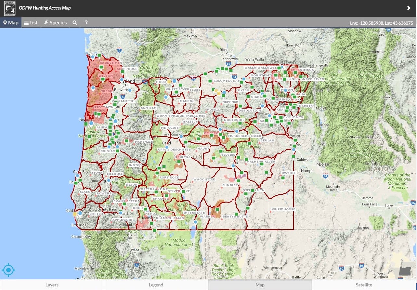Image resolution: width=417 pixels, height=290 pixels.
Task: Click the blue pin at Medford
Action: click(x=121, y=213)
